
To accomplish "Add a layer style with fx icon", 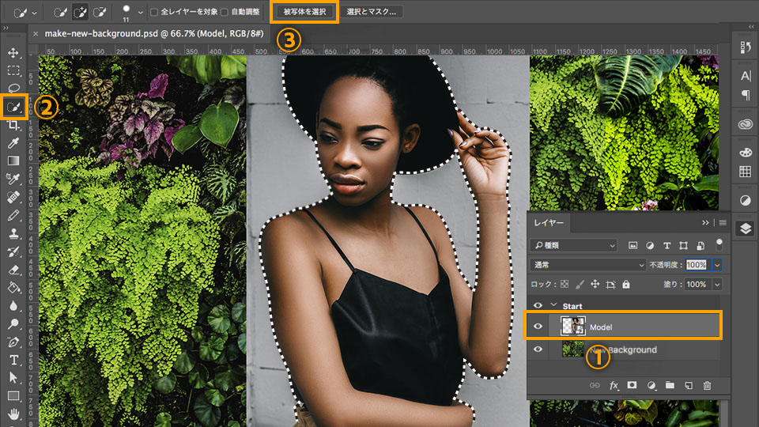I will (x=614, y=385).
